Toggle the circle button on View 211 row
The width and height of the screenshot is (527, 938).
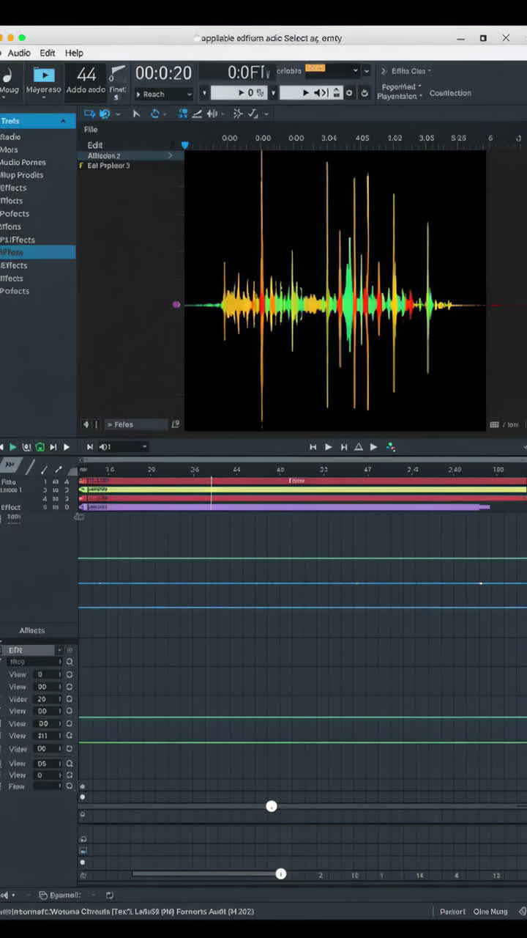point(70,736)
